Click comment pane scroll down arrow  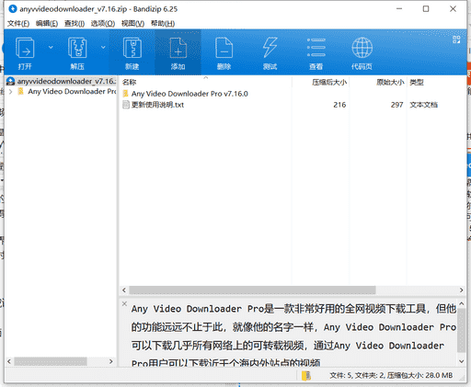(x=461, y=361)
